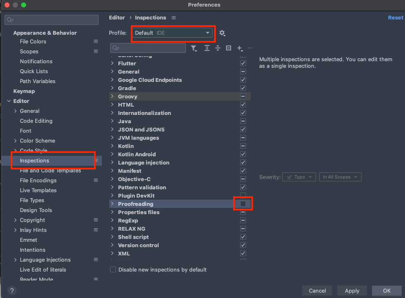Toggle the General inspections checkbox
405x298 pixels.
(243, 72)
